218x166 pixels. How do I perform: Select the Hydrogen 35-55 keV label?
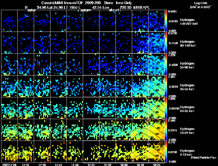click(187, 87)
